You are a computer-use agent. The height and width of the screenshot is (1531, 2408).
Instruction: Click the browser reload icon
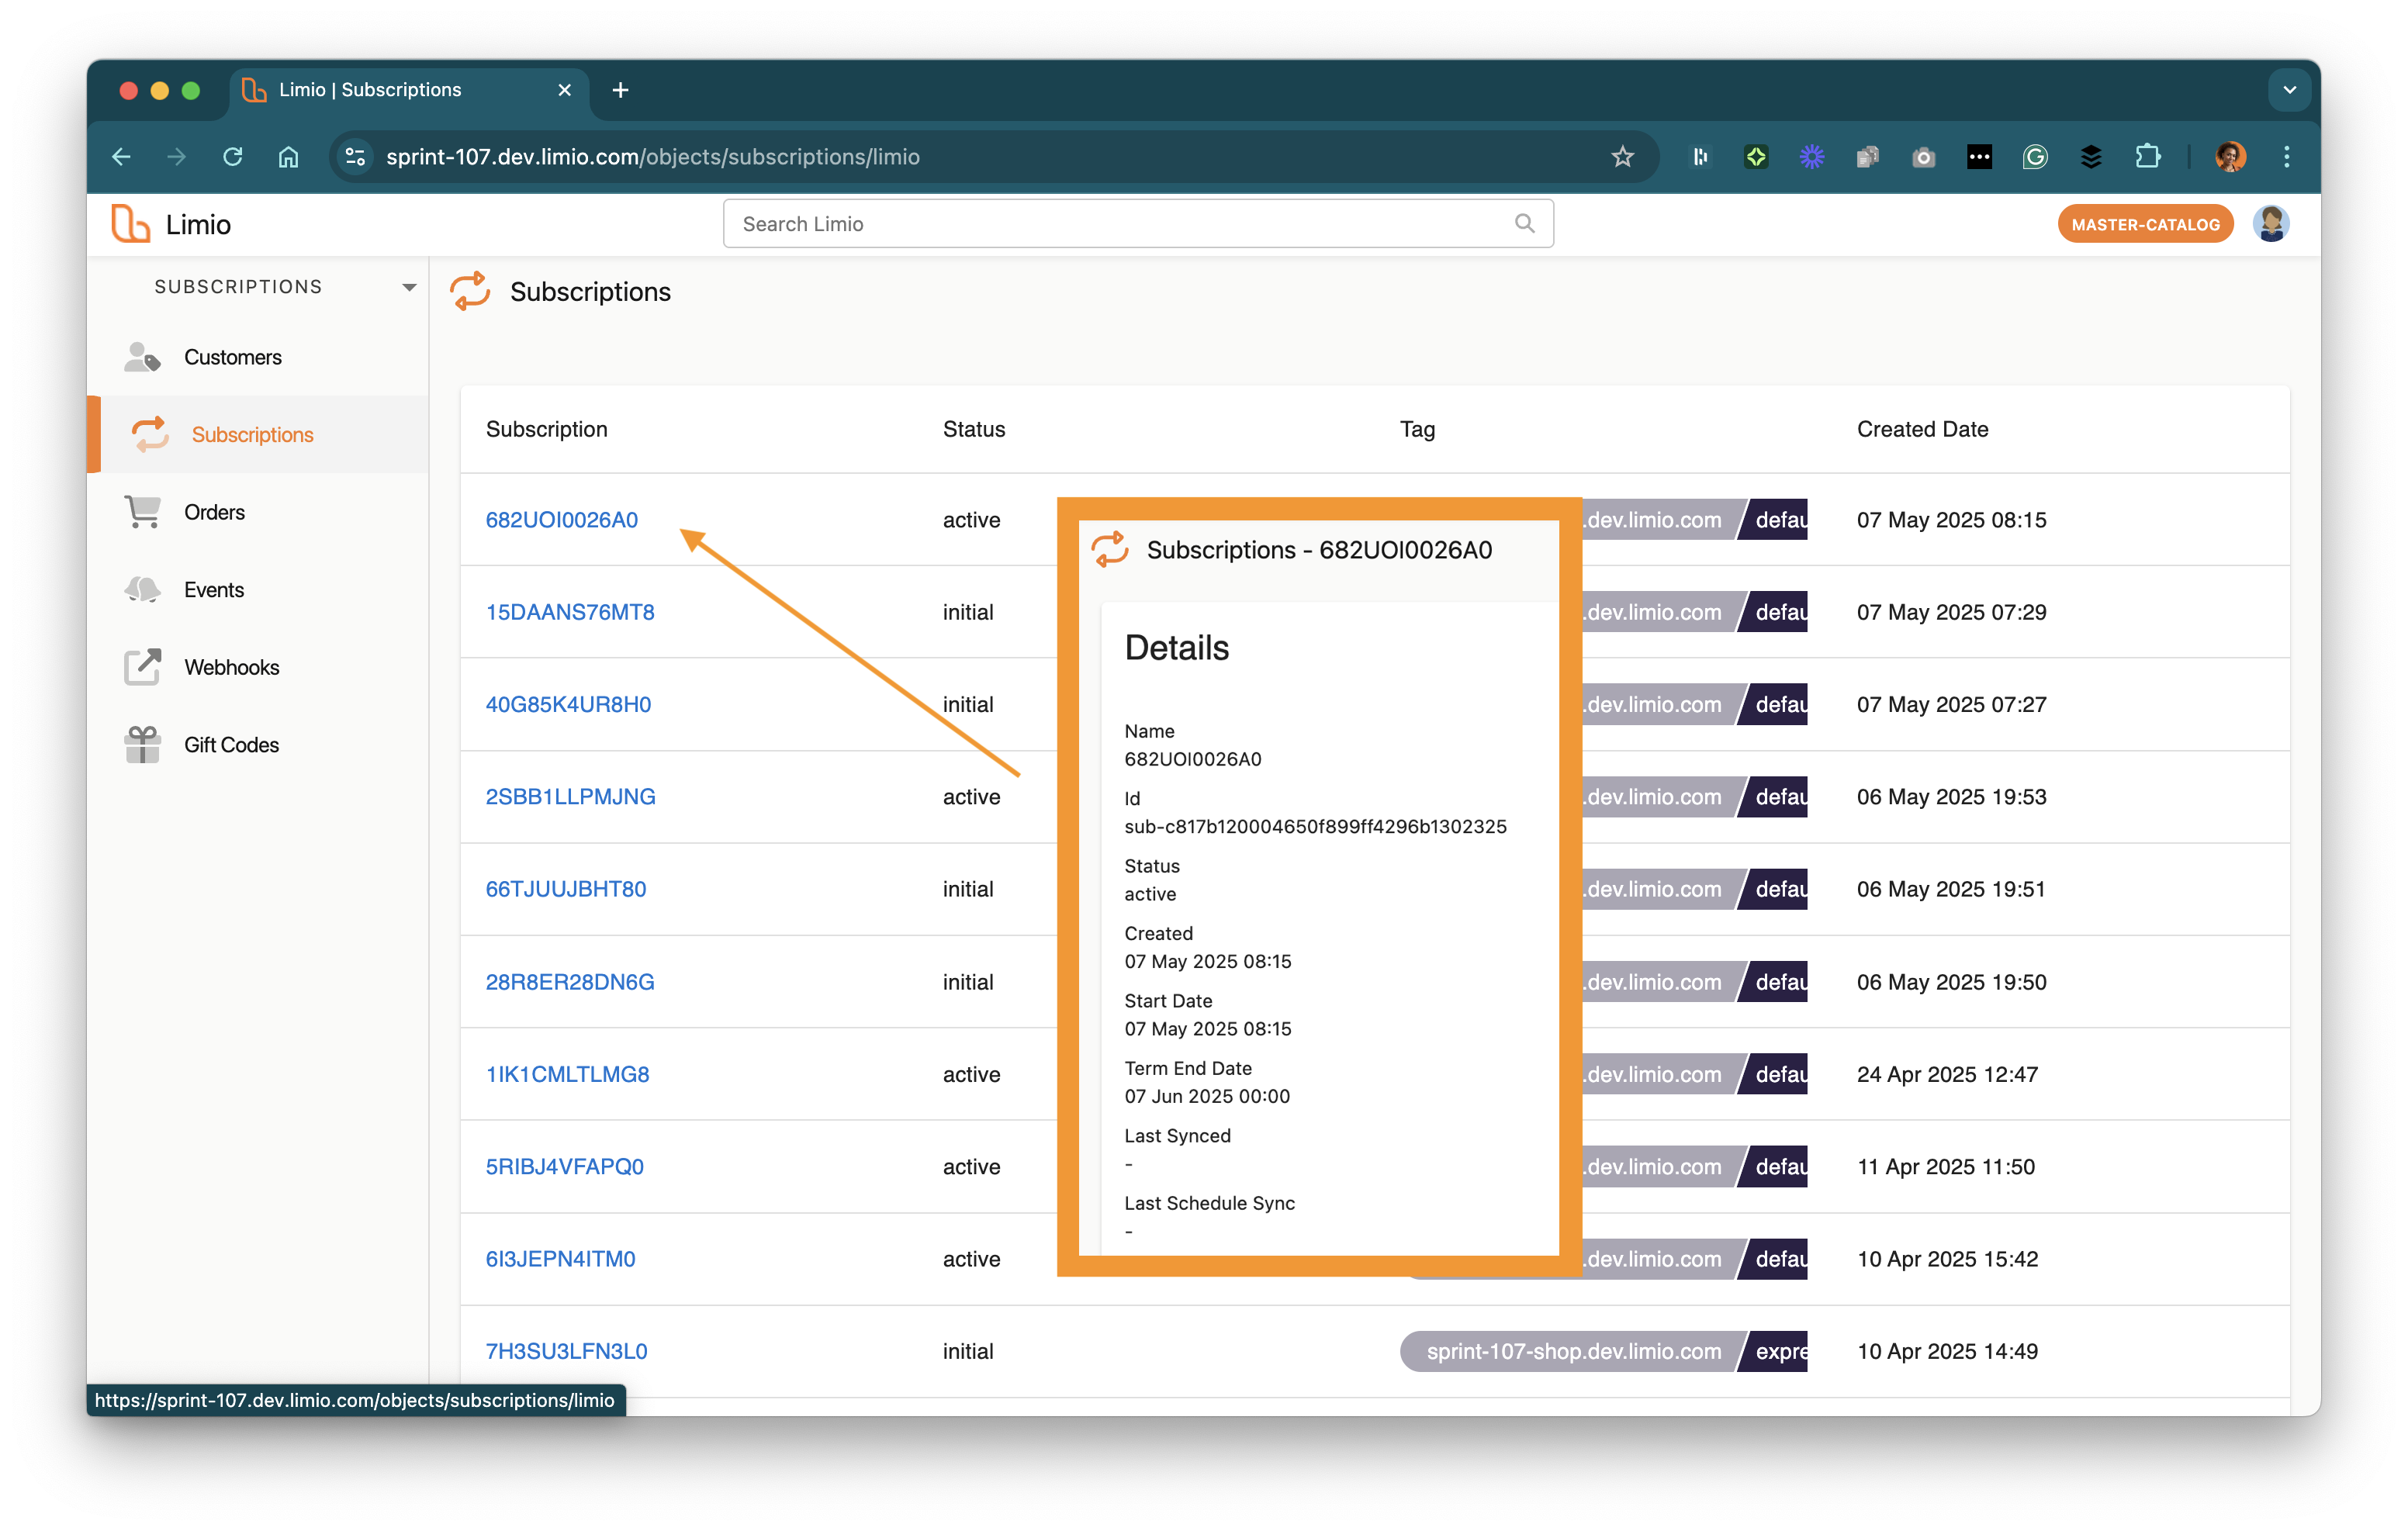[x=233, y=157]
